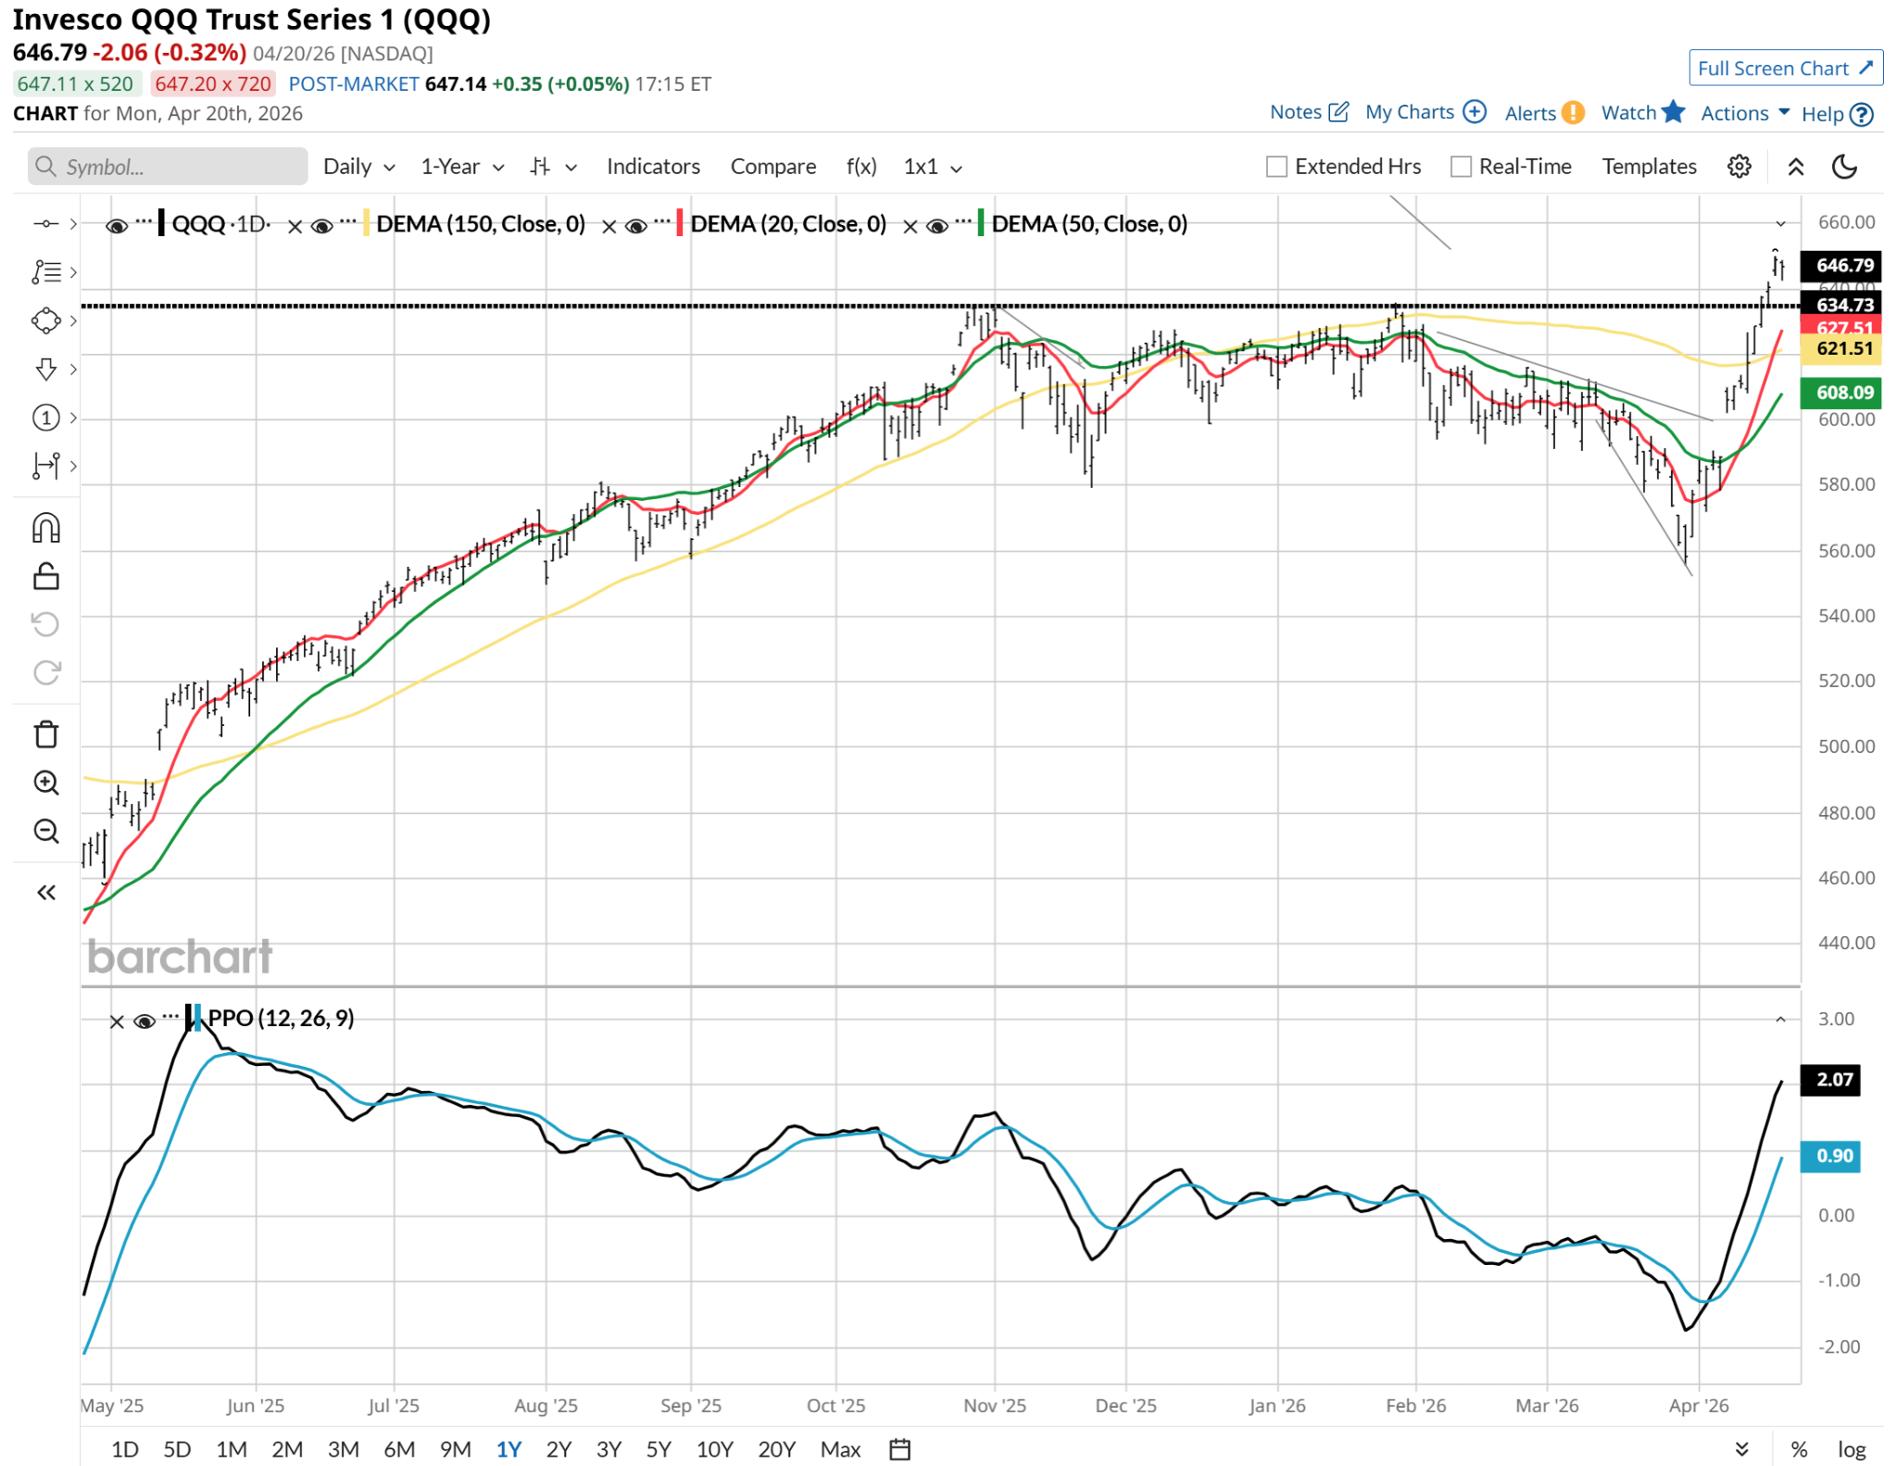Viewport: 1897px width, 1466px height.
Task: Open the Daily frequency dropdown
Action: pos(358,167)
